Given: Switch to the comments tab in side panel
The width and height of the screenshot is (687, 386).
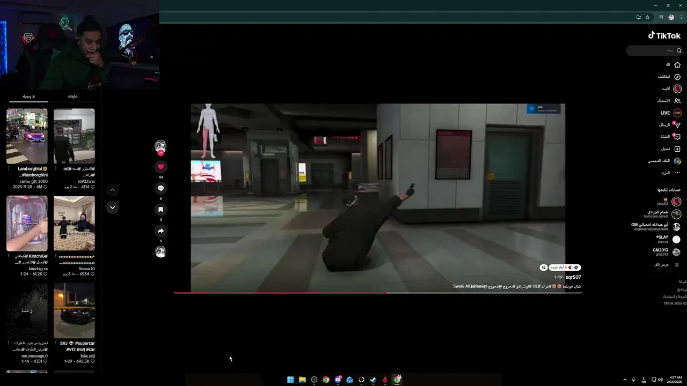Looking at the screenshot, I should [x=72, y=96].
